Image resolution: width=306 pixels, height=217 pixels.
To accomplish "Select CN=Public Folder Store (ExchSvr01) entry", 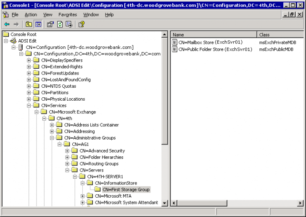I will tap(215, 49).
